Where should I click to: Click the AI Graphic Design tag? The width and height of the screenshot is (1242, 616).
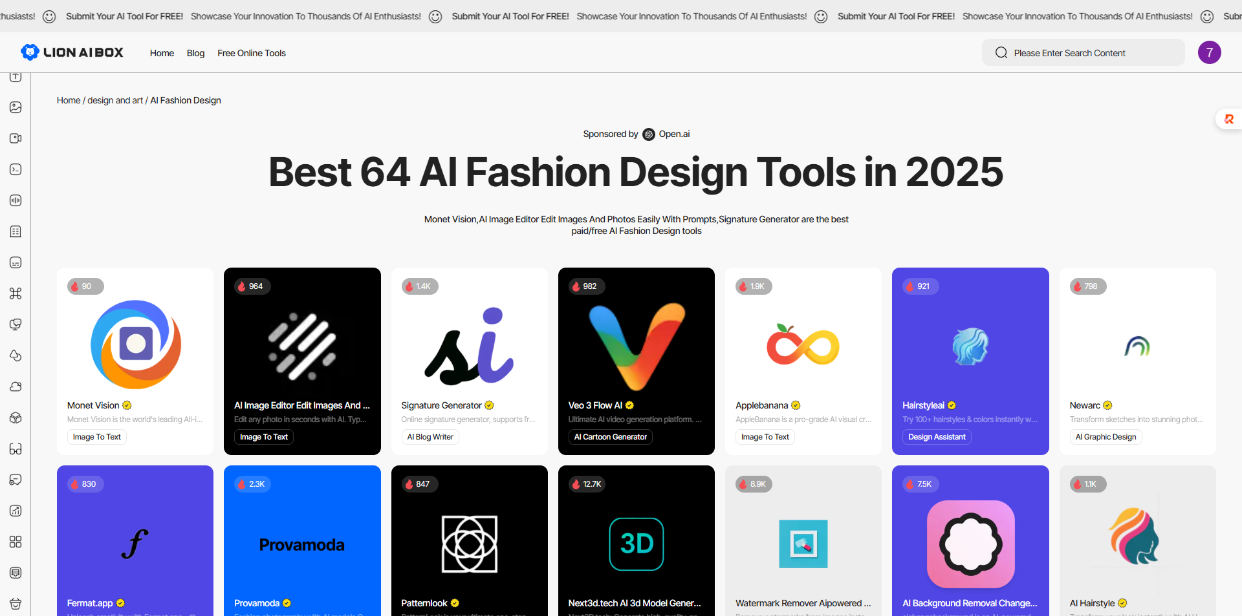pos(1106,437)
